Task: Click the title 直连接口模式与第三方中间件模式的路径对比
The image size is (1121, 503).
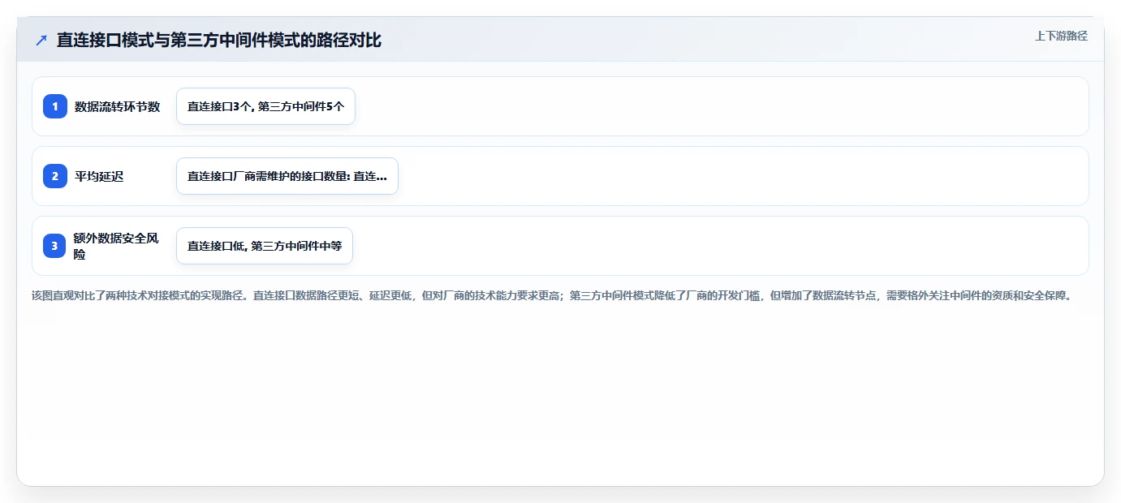Action: click(x=219, y=40)
